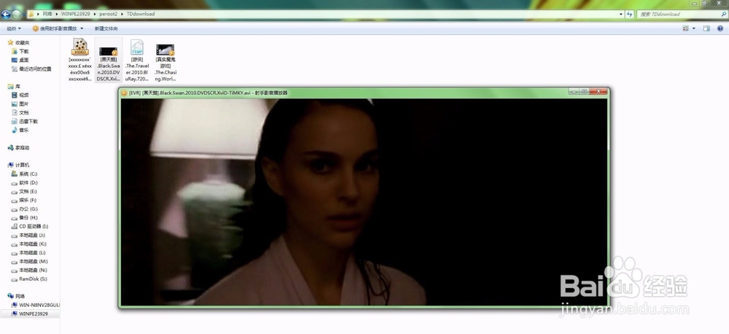
Task: Click the 射手影音播放器 title bar app icon
Action: tap(124, 93)
